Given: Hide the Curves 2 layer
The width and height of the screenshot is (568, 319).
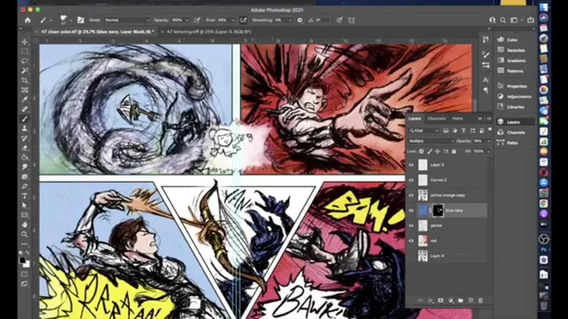Looking at the screenshot, I should (411, 180).
